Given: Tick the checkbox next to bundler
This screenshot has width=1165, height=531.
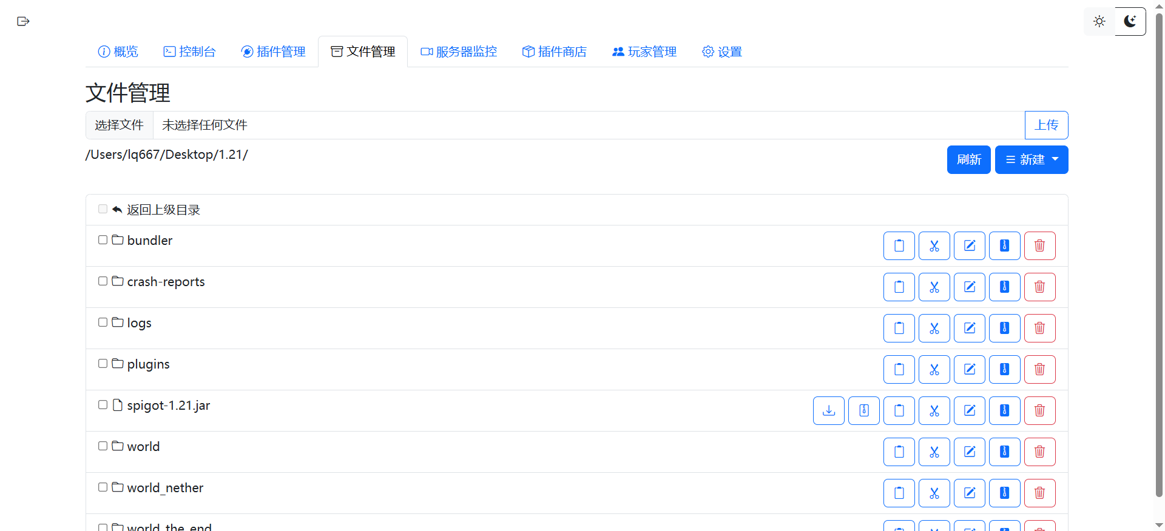Looking at the screenshot, I should [x=103, y=240].
